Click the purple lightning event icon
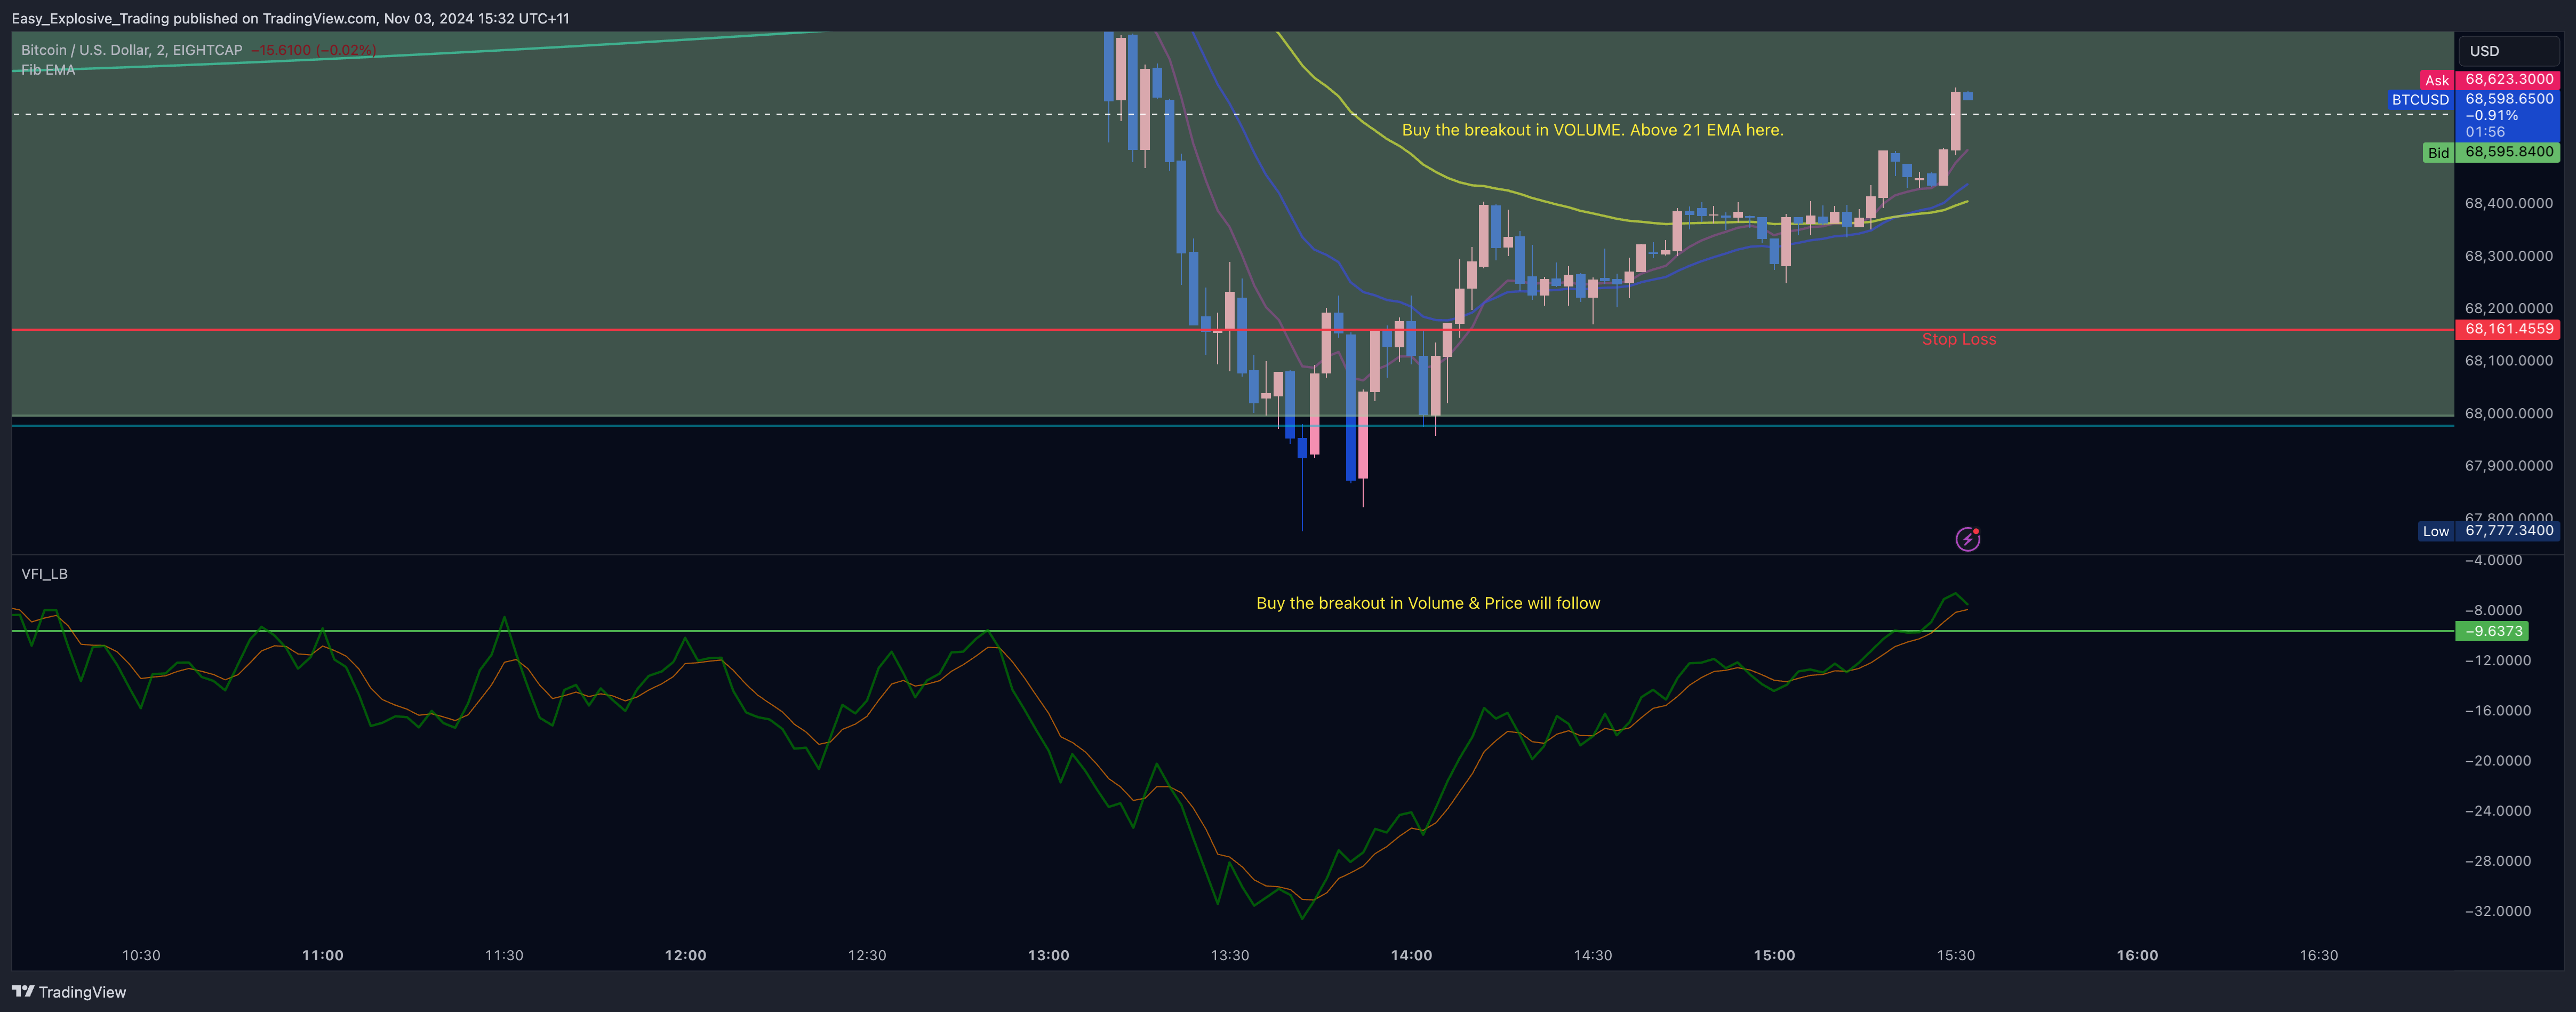The width and height of the screenshot is (2576, 1012). click(x=1967, y=539)
